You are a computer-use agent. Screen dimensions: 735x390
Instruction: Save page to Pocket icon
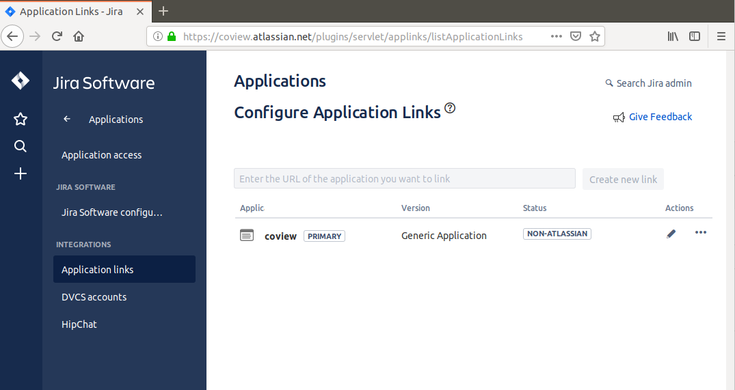pyautogui.click(x=576, y=36)
